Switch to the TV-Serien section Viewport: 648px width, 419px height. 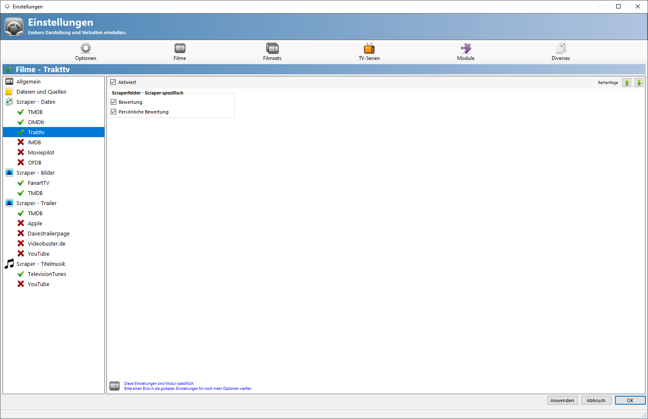point(369,58)
